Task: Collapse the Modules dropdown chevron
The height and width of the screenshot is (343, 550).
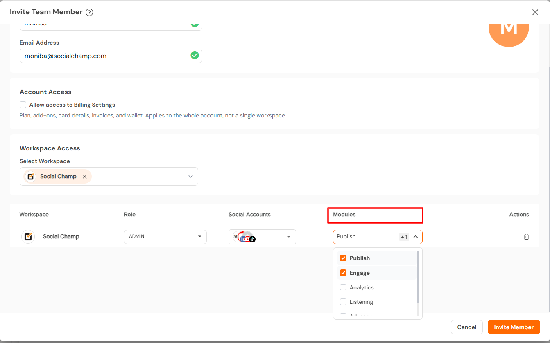Action: (415, 237)
